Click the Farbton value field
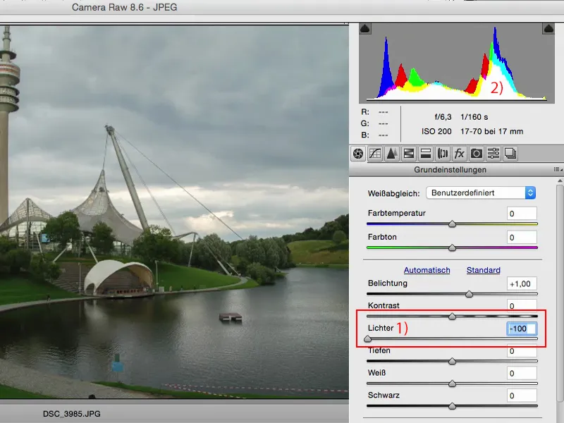The width and height of the screenshot is (564, 423). coord(522,238)
